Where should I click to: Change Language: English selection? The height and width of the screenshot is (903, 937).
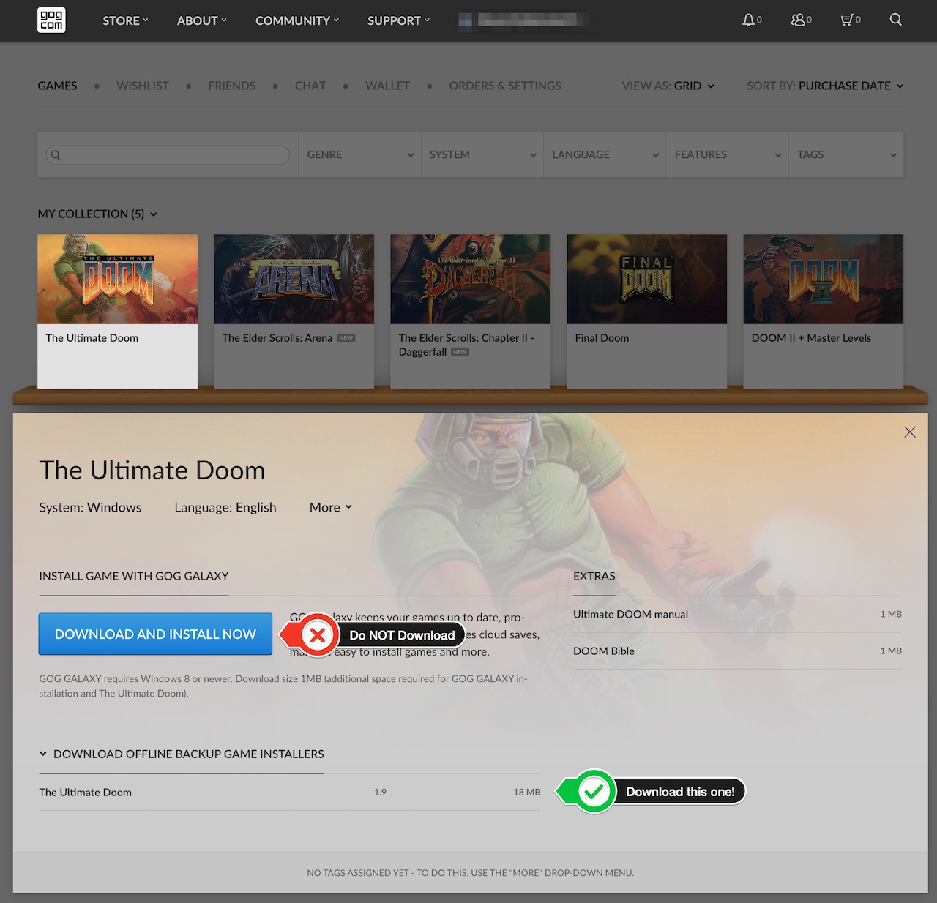[225, 507]
